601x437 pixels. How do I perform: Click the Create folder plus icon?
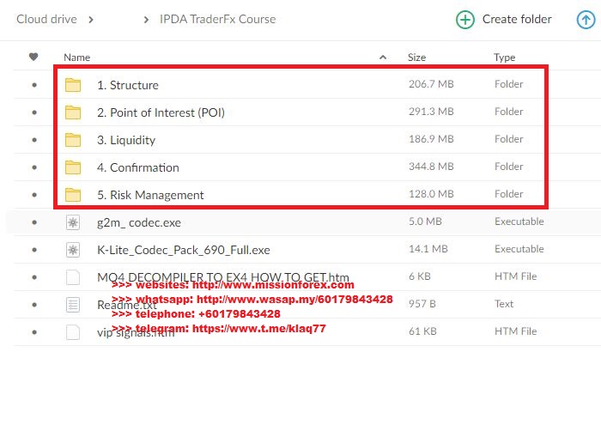(465, 20)
